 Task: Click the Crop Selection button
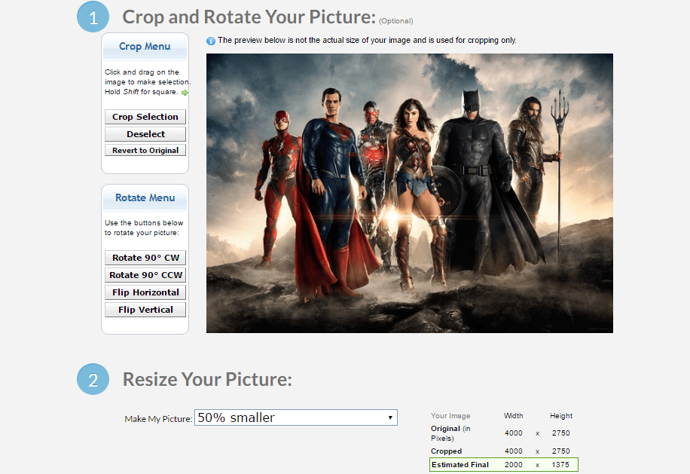[145, 117]
